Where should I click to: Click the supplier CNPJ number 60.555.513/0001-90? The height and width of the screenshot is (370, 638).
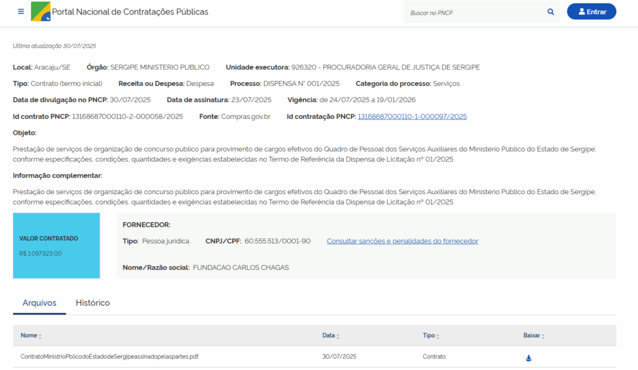[x=277, y=241]
